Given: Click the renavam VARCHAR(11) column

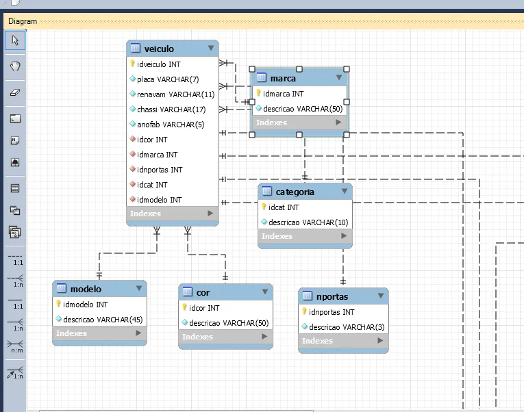Looking at the screenshot, I should 175,94.
